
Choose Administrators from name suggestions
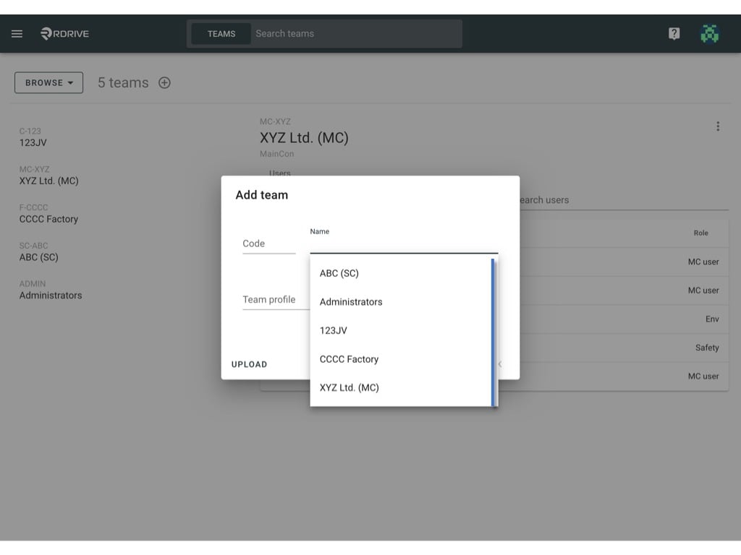point(400,302)
